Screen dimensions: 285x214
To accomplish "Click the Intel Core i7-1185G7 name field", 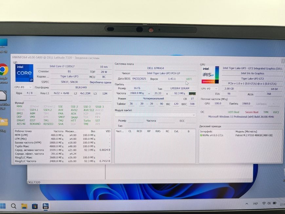I will pyautogui.click(x=62, y=67).
